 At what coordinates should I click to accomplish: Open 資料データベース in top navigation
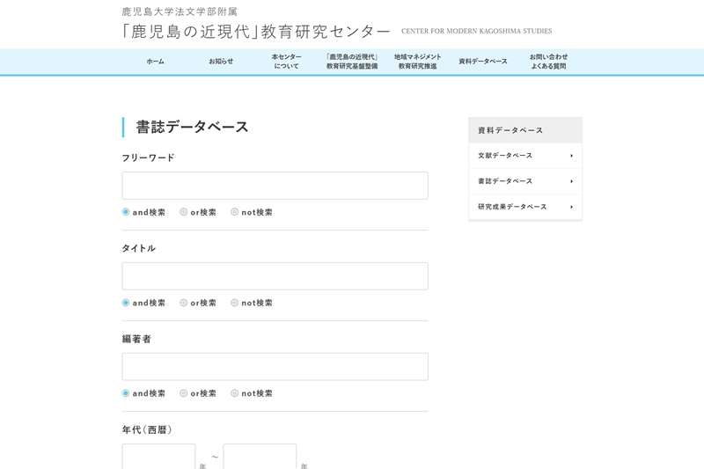coord(483,62)
